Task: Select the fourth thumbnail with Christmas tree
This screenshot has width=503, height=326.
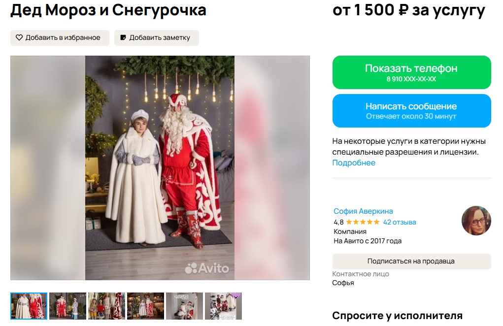Action: 145,306
